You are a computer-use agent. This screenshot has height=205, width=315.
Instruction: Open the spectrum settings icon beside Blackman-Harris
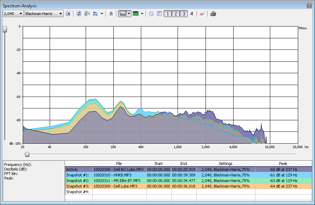coord(68,14)
